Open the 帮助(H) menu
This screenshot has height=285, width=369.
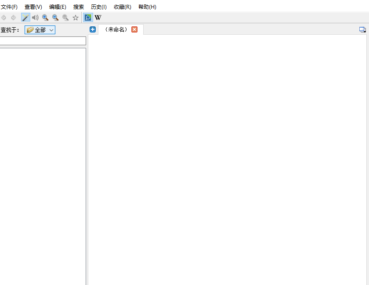click(x=147, y=7)
